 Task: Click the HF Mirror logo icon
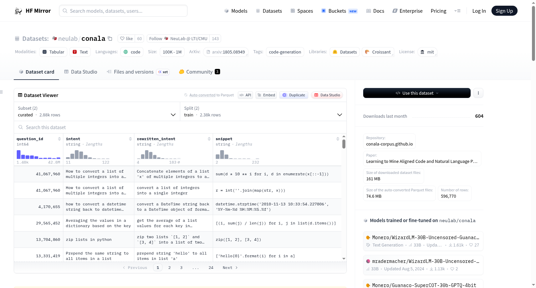pos(18,11)
